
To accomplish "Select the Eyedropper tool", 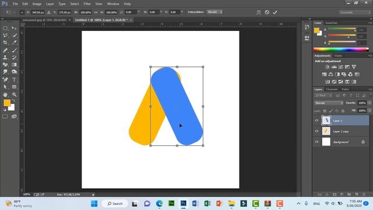I will point(14,43).
